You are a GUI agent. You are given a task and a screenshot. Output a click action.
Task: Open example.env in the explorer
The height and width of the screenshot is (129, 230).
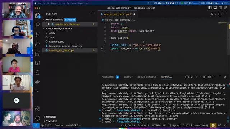point(56,42)
